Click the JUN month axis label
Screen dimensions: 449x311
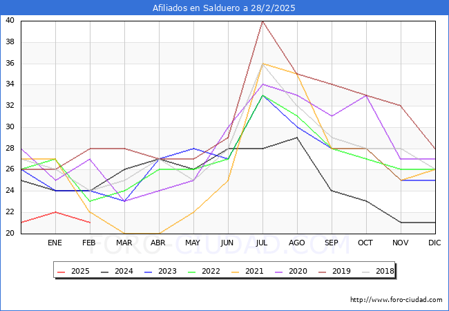tap(227, 243)
